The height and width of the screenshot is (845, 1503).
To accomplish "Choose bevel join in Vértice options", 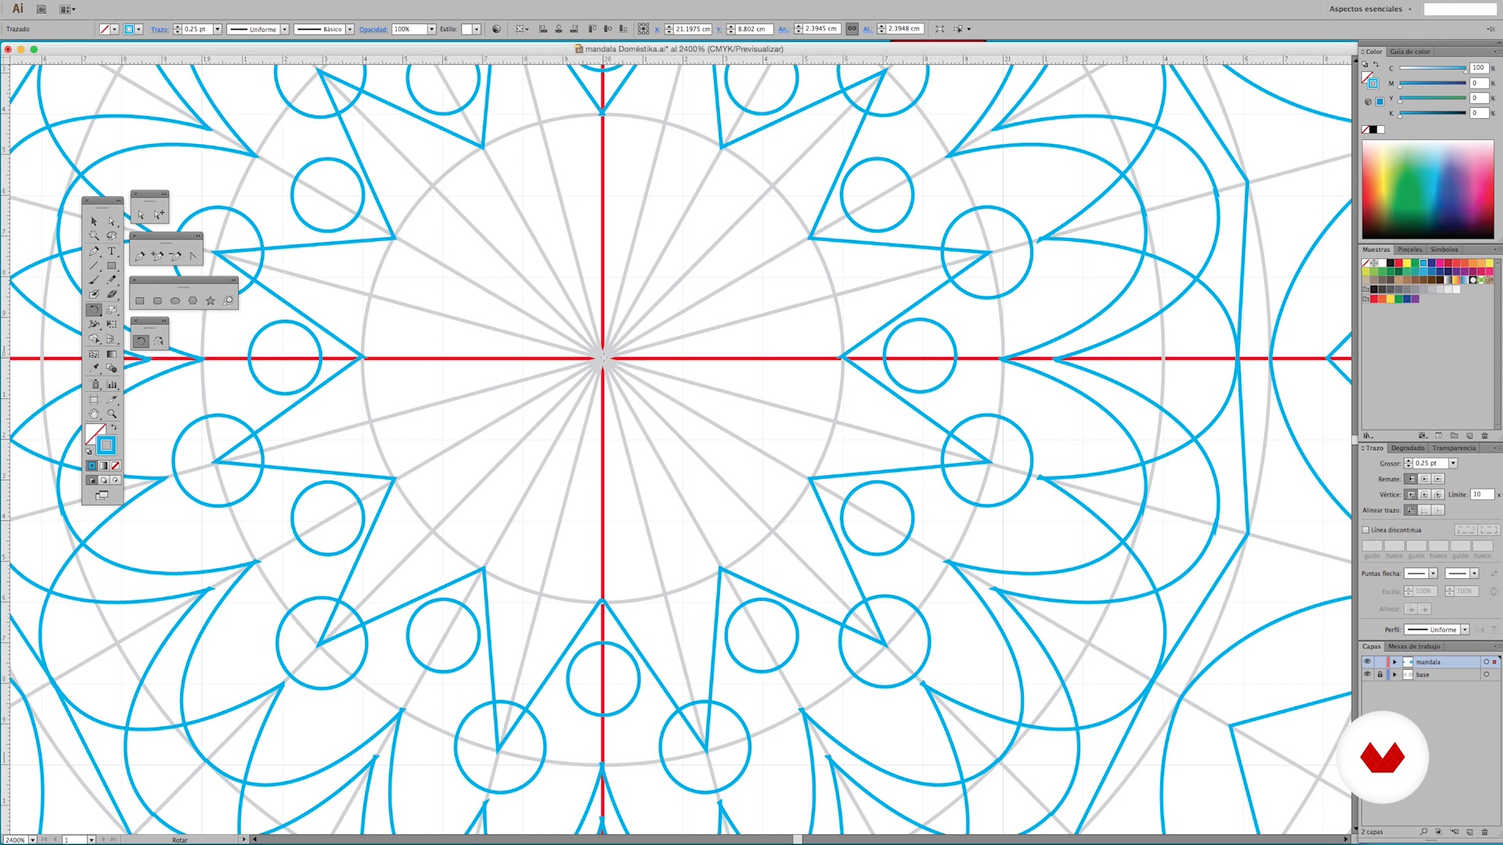I will [1438, 494].
